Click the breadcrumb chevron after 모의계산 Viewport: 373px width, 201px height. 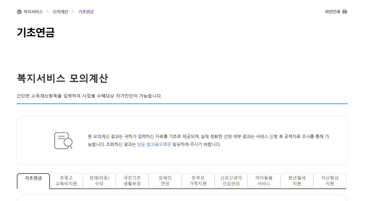[73, 12]
